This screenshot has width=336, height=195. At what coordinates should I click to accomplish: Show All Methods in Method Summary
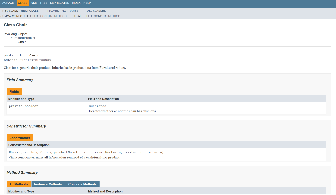pos(18,184)
